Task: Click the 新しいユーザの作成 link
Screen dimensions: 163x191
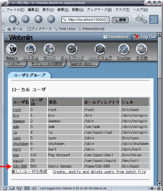Action: point(29,172)
